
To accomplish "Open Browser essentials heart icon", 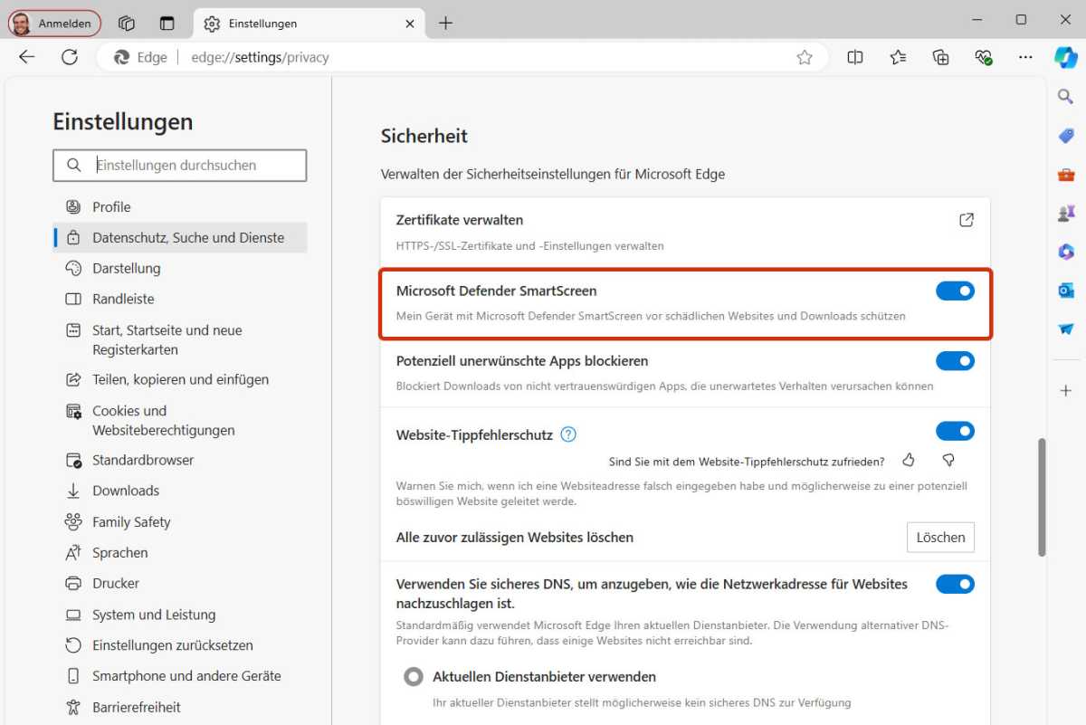I will click(984, 57).
